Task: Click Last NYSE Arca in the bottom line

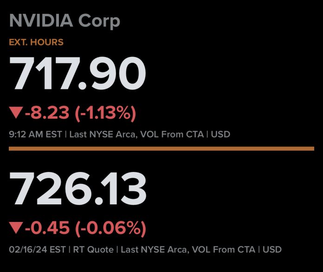Action: (145, 249)
